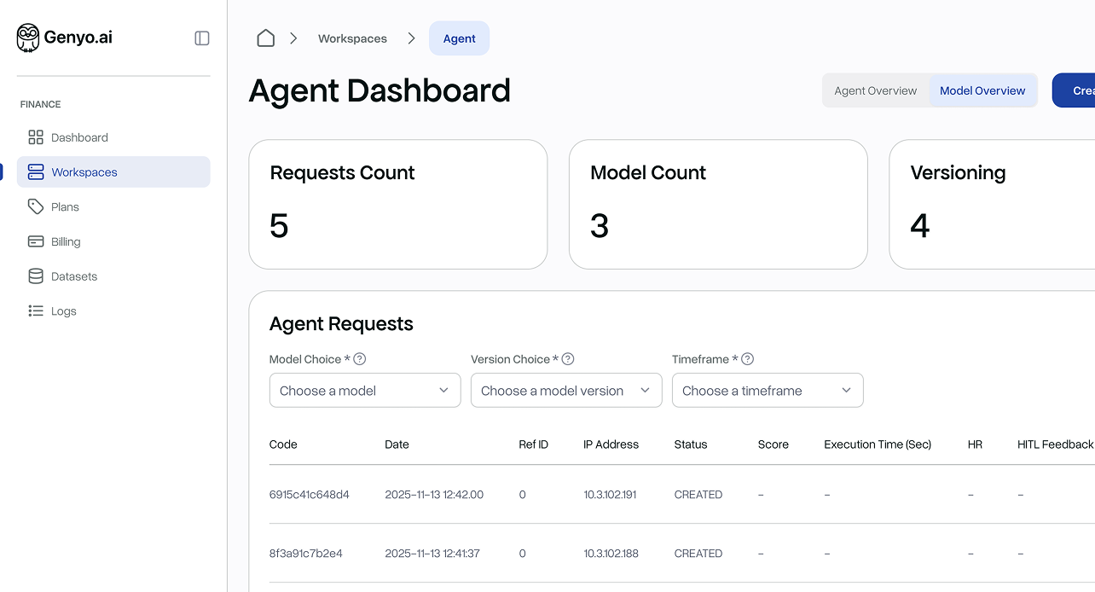Click the Datasets database icon
Viewport: 1095px width, 592px height.
36,276
